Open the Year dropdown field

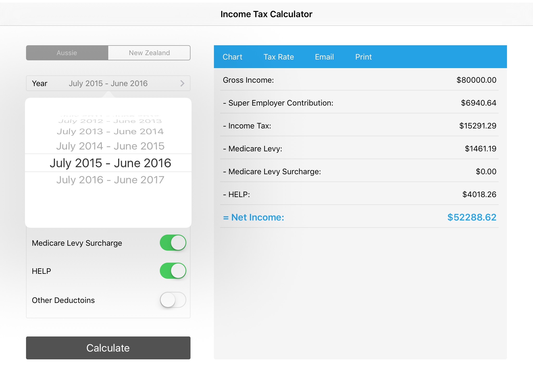point(108,83)
